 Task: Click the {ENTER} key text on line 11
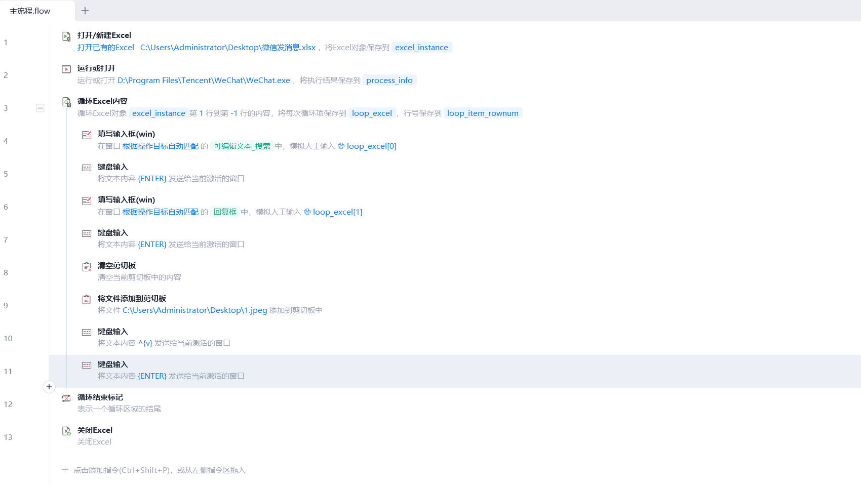152,376
